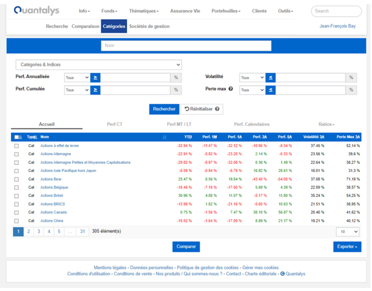Select the Catégories sub-tab
Viewport: 372px width, 291px height.
pyautogui.click(x=114, y=26)
